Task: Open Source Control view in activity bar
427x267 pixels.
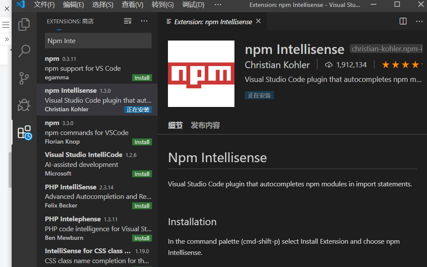Action: click(x=24, y=78)
